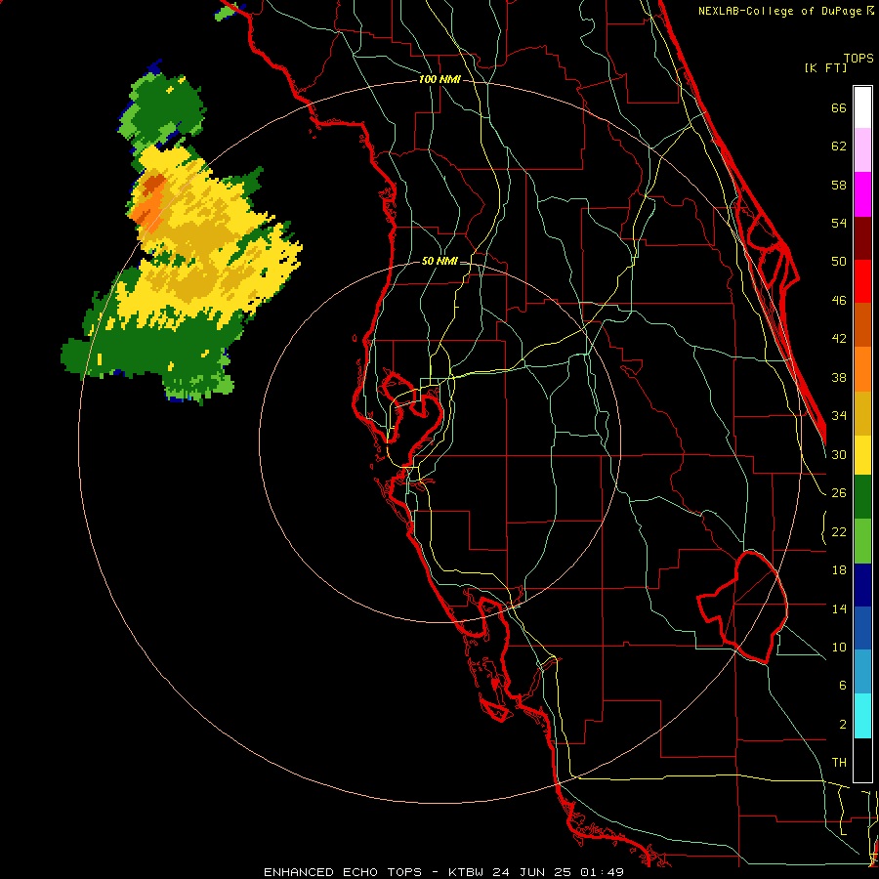Click the white swatch in the tops legend
The width and height of the screenshot is (879, 879).
coord(862,107)
